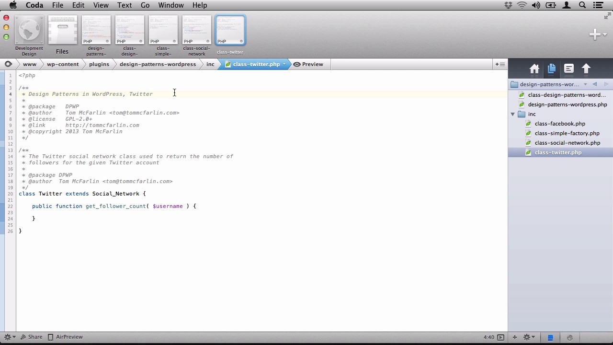Select the blue local files icon
This screenshot has height=345, width=613.
[550, 337]
